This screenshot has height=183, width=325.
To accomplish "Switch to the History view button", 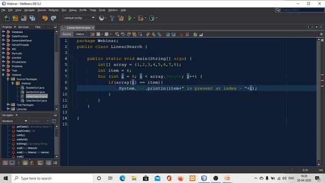I will point(80,34).
